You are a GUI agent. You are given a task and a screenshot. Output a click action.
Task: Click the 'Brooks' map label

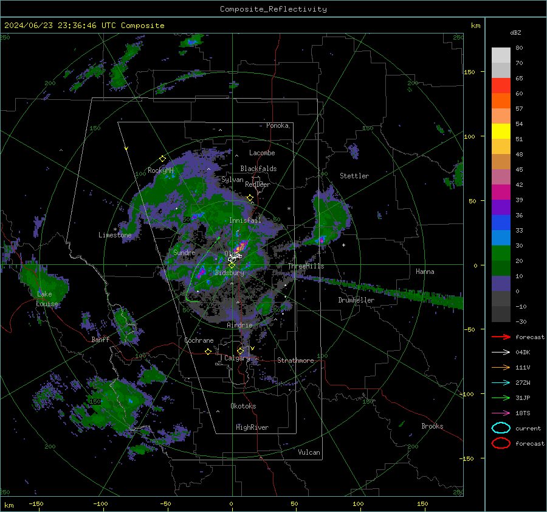[432, 426]
